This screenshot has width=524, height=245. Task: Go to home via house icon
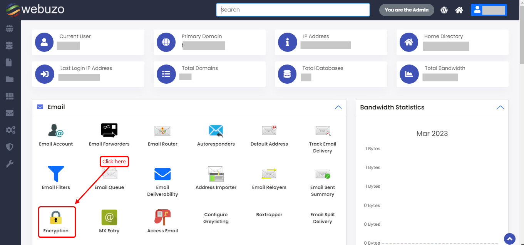coord(459,10)
